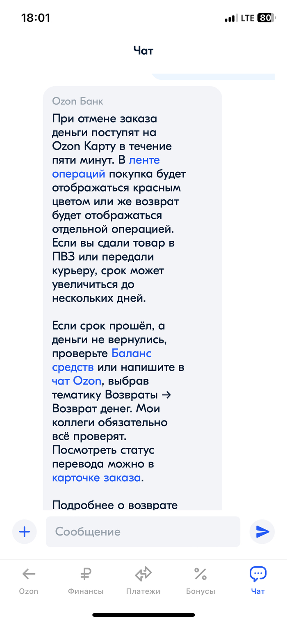Tap the plus attachment icon
Viewport: 287px width, 623px height.
tap(25, 532)
